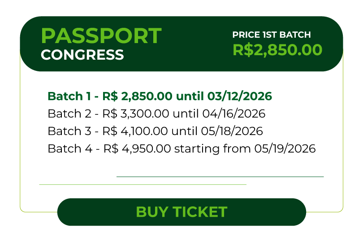Click the R$ 4,950.00 price

137,149
